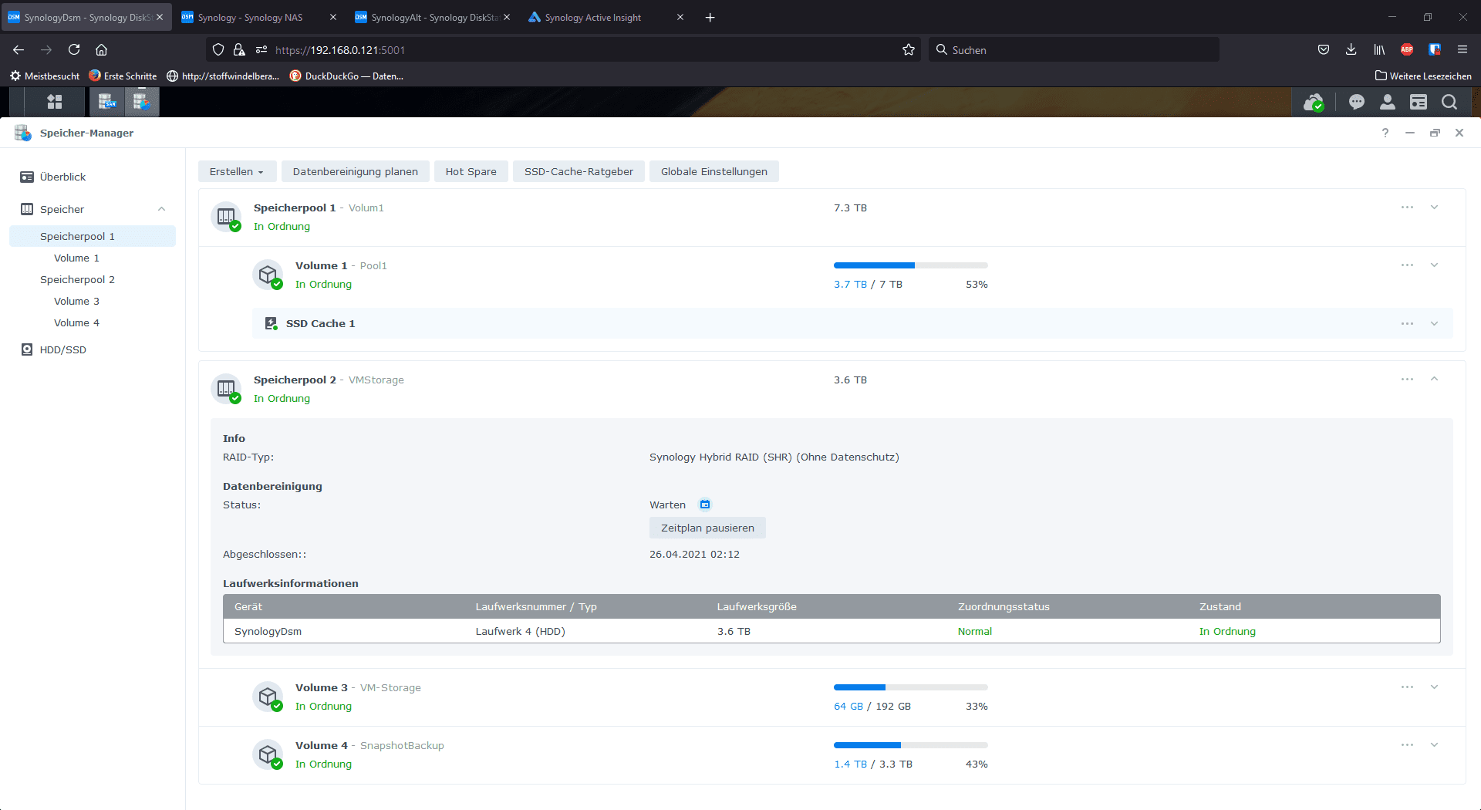Screen dimensions: 1481x810
Task: Click the Speicherpool 2 pool icon
Action: tap(226, 389)
